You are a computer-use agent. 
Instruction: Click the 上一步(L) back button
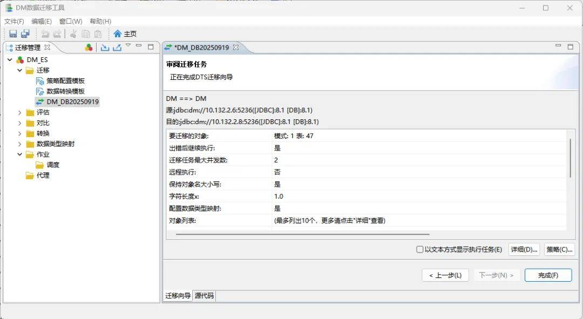click(445, 275)
